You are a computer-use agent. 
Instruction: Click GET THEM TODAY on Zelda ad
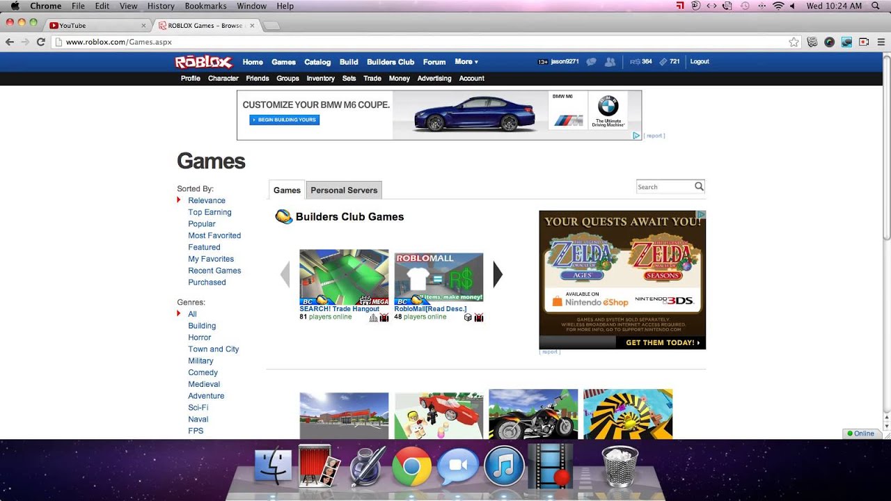click(x=661, y=343)
